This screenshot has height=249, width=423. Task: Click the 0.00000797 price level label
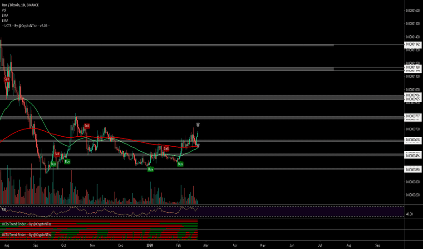coord(413,116)
